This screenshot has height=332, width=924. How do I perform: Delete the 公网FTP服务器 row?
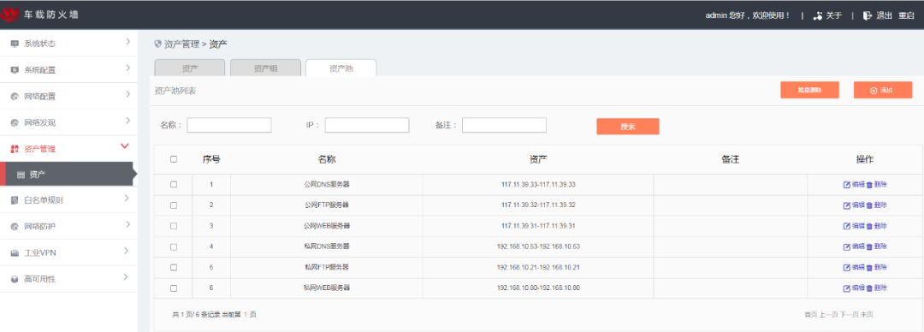[x=876, y=205]
